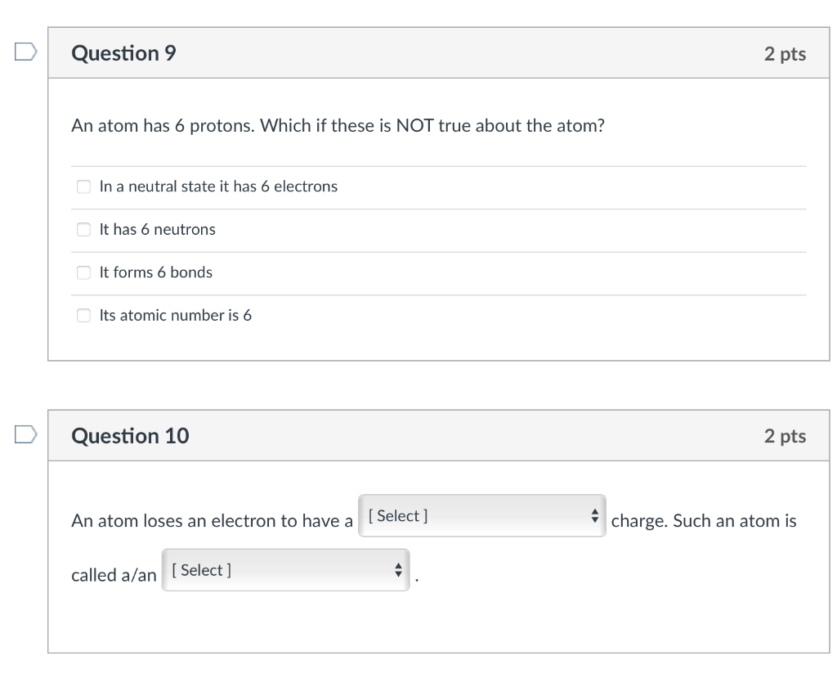Click the stepper arrows on the charge select
Viewport: 837px width, 683px height.
(x=594, y=516)
